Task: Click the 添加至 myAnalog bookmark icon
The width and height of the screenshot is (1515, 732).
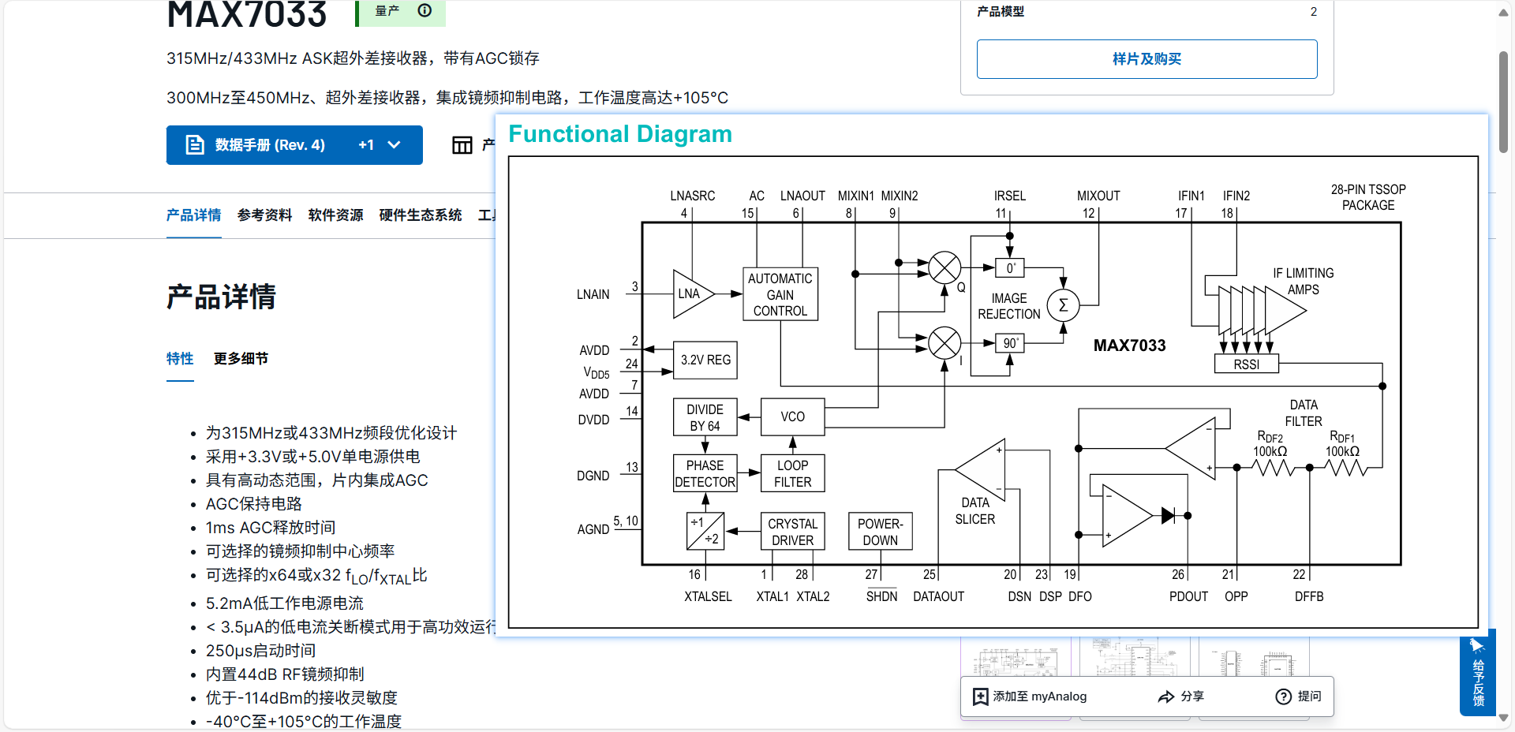Action: point(980,697)
